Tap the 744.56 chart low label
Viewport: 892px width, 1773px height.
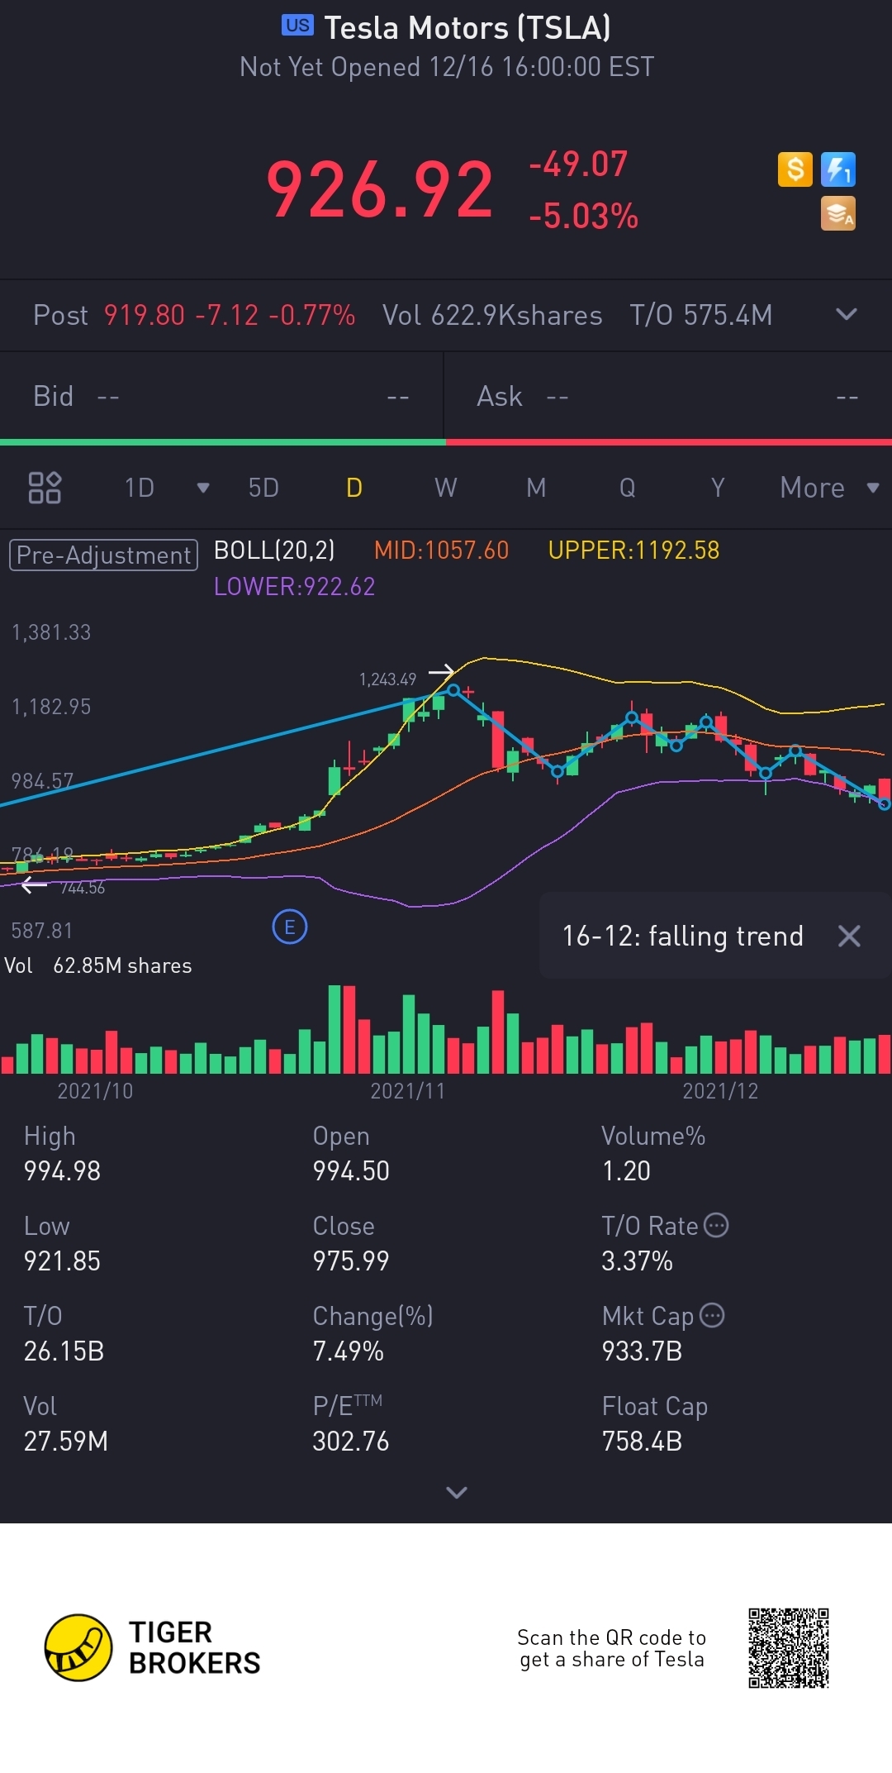tap(83, 888)
